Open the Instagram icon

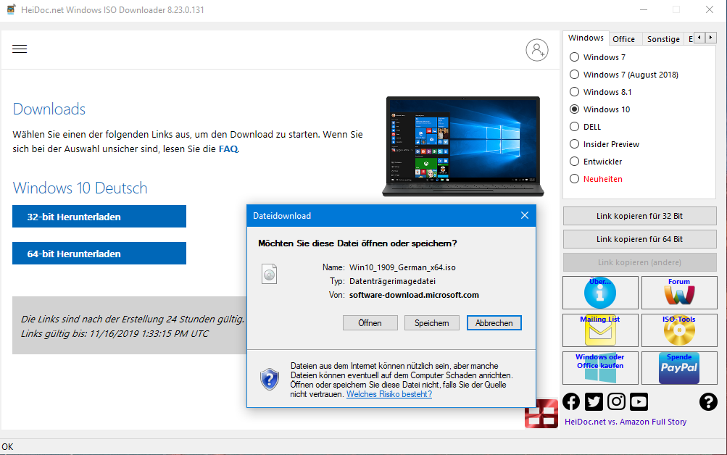(616, 401)
